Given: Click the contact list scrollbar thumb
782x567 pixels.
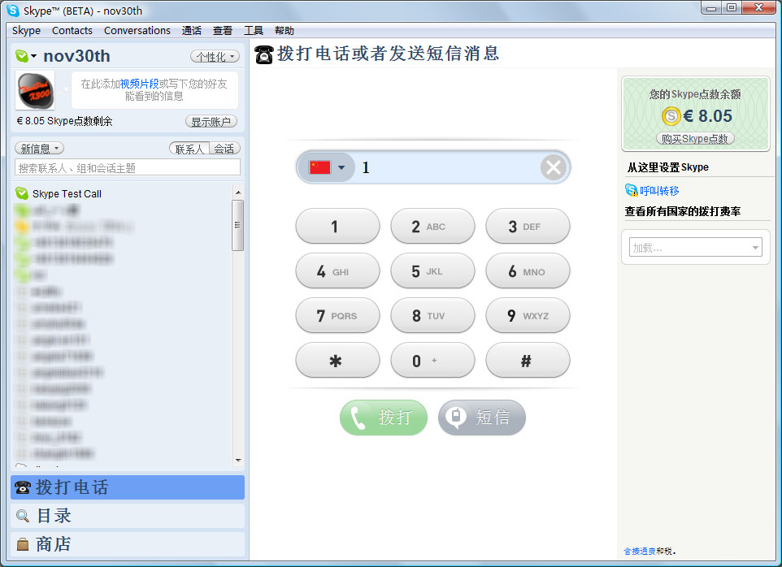Looking at the screenshot, I should pyautogui.click(x=238, y=225).
